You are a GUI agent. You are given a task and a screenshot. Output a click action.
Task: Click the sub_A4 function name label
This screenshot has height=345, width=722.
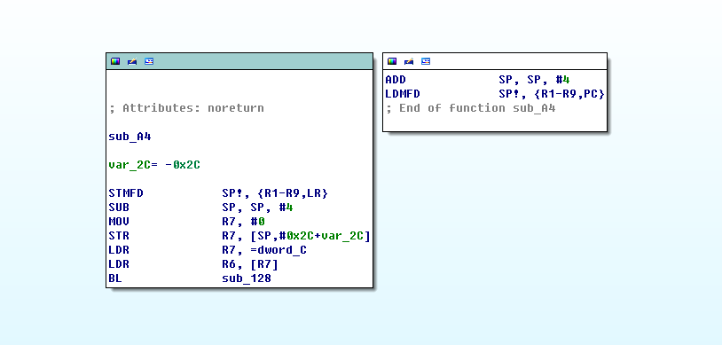click(x=129, y=137)
